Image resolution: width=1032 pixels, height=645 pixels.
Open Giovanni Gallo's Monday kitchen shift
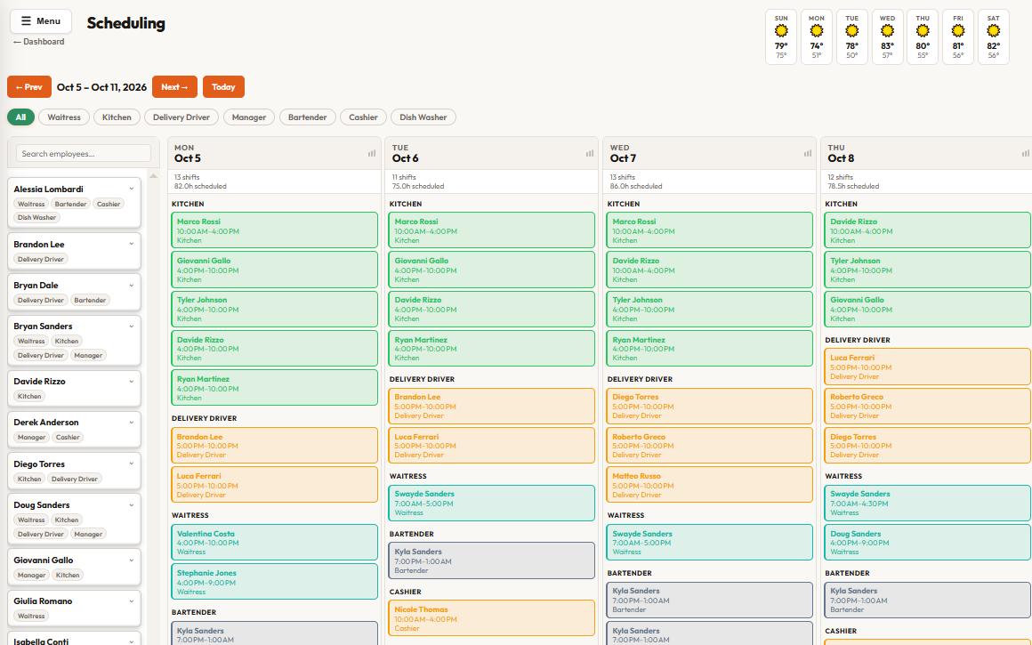[274, 270]
